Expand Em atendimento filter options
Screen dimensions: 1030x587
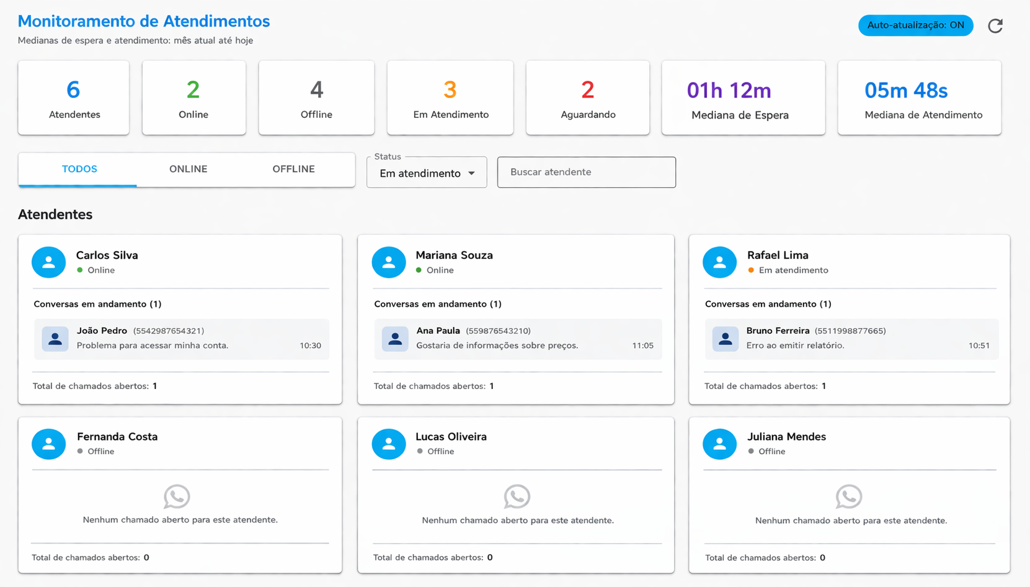pyautogui.click(x=426, y=172)
